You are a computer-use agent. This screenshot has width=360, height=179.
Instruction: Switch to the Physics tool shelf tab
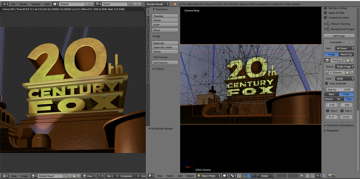(x=148, y=61)
